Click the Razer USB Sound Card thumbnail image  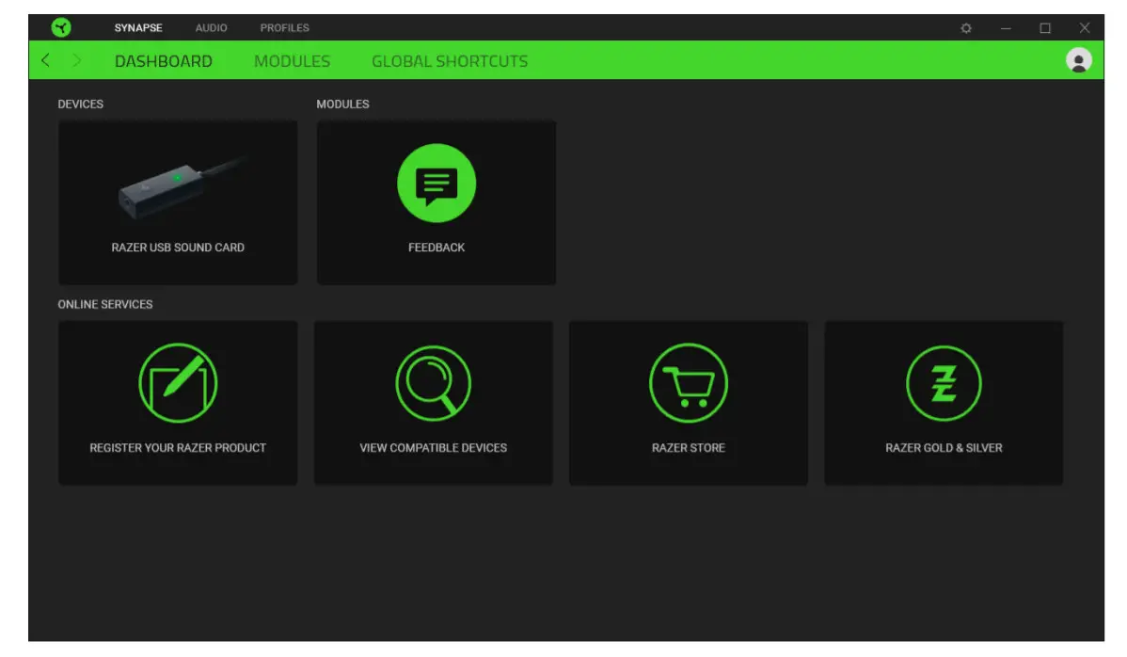tap(177, 184)
